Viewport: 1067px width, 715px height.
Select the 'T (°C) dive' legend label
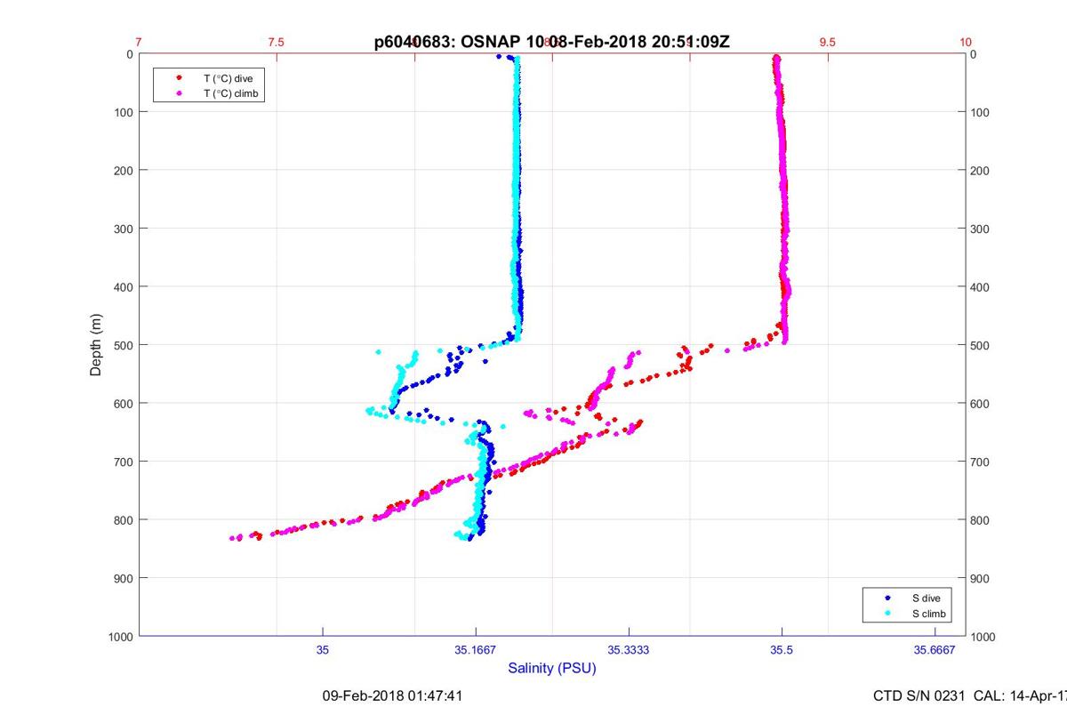(x=229, y=78)
